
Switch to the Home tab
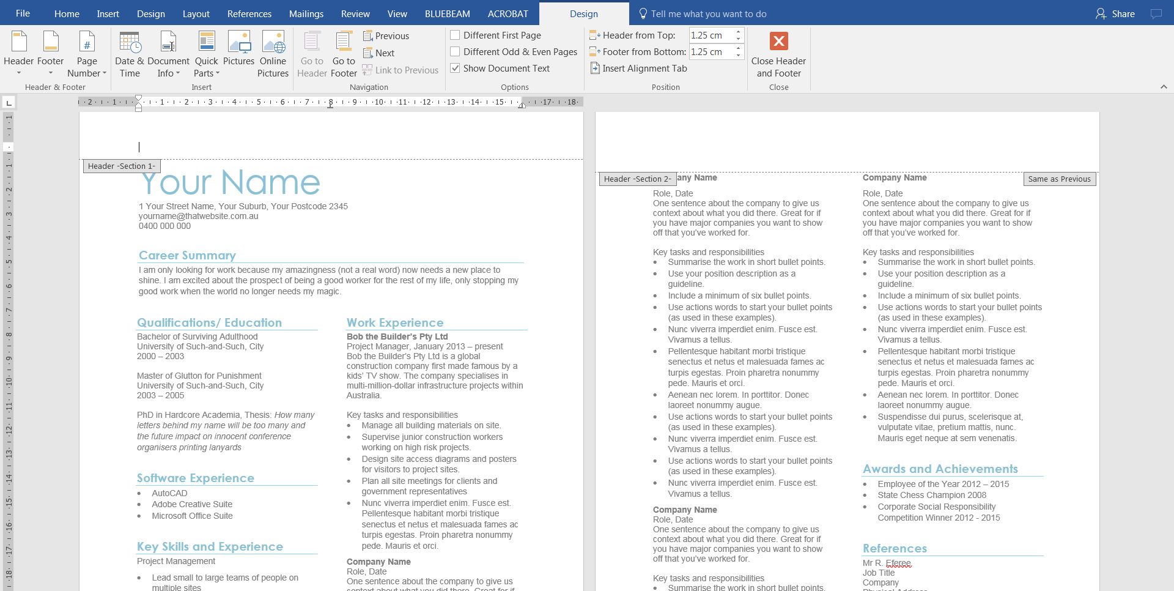67,13
